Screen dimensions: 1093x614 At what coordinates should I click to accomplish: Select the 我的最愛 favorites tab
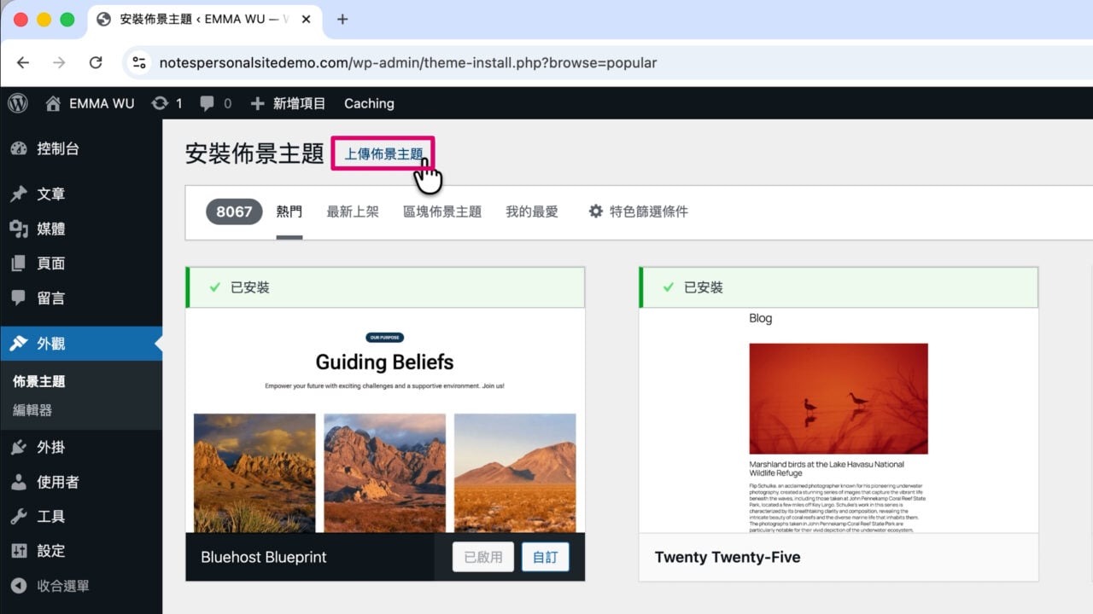(x=532, y=211)
